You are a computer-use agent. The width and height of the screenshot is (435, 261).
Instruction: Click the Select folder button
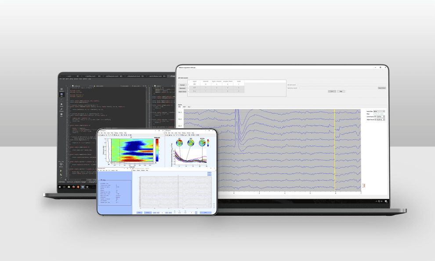point(382,88)
